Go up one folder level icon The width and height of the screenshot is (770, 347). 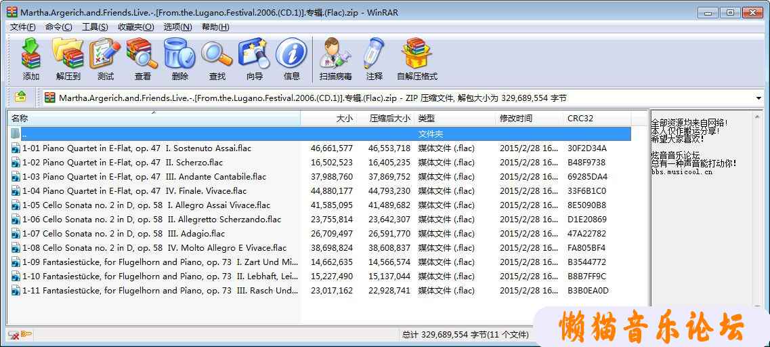[x=20, y=98]
